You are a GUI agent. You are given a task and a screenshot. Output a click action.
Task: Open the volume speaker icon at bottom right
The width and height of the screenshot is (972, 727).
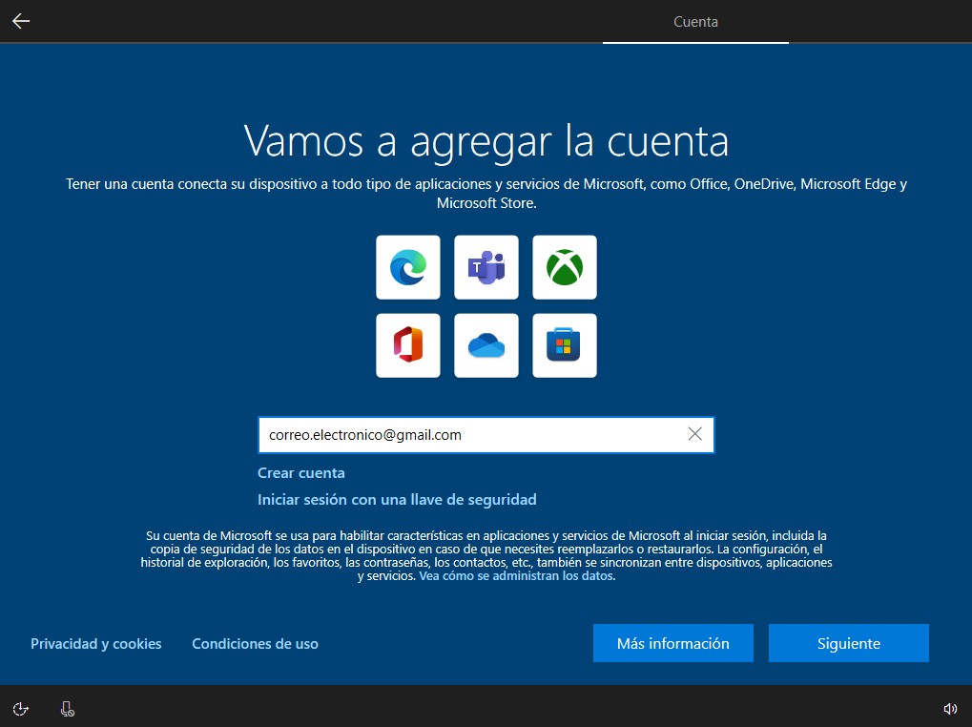950,709
